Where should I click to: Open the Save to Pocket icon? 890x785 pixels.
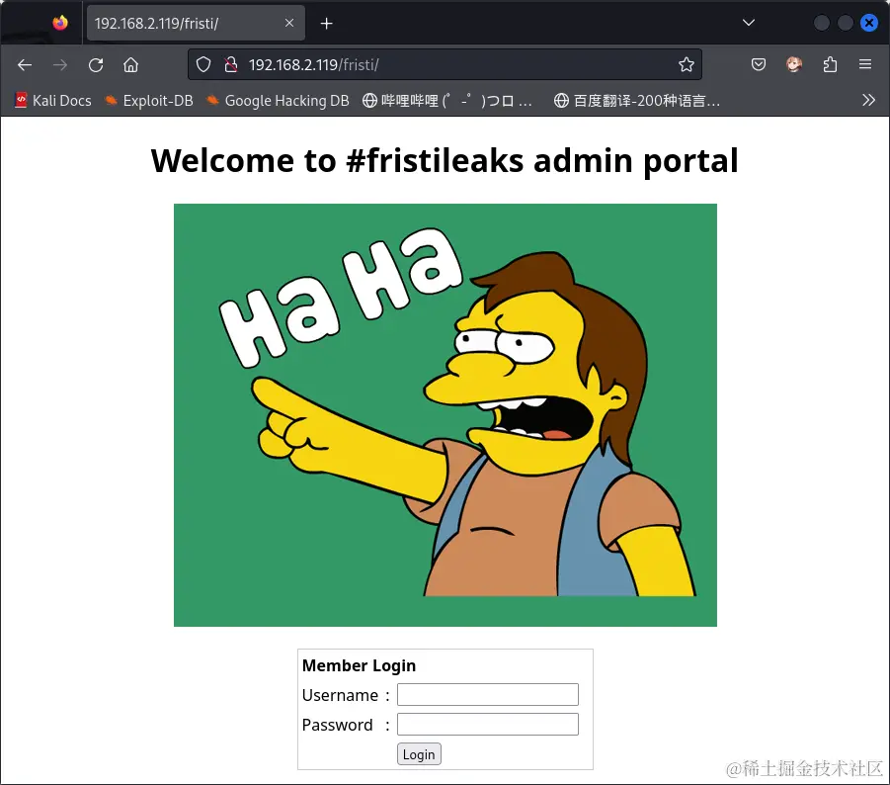759,64
